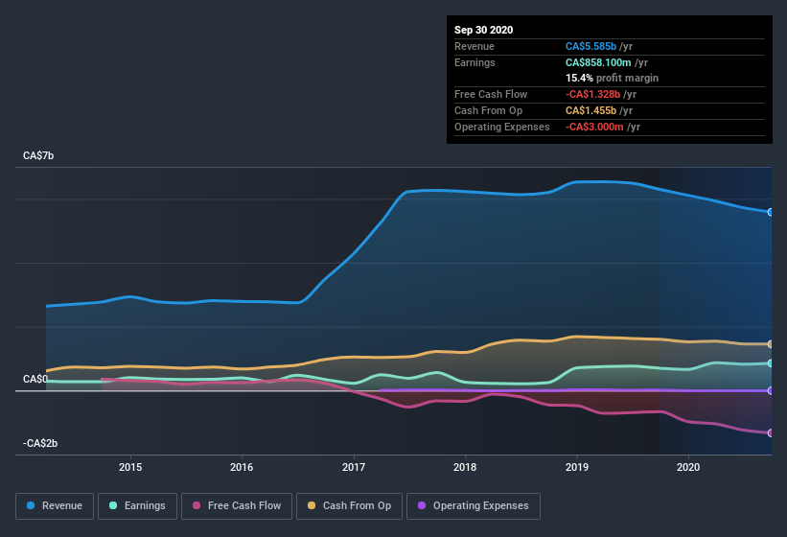Click the 2017 x-axis label
Viewport: 787px width, 537px height.
pyautogui.click(x=354, y=467)
